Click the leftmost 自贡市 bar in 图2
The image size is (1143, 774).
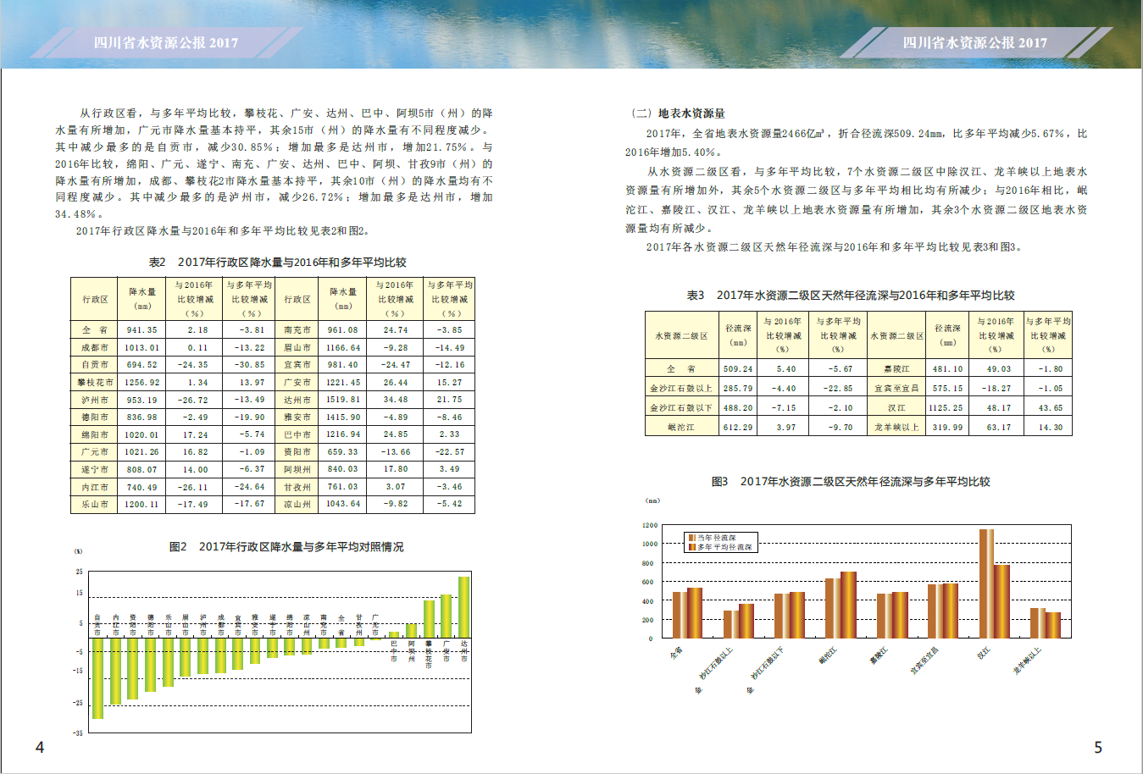pyautogui.click(x=97, y=677)
